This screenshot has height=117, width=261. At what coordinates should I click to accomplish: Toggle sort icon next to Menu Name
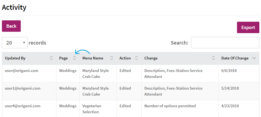point(111,58)
